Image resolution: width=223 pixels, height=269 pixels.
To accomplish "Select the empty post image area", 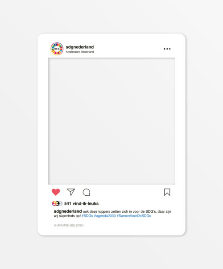I will click(x=111, y=121).
